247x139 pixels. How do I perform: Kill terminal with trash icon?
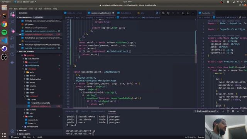pos(233,111)
